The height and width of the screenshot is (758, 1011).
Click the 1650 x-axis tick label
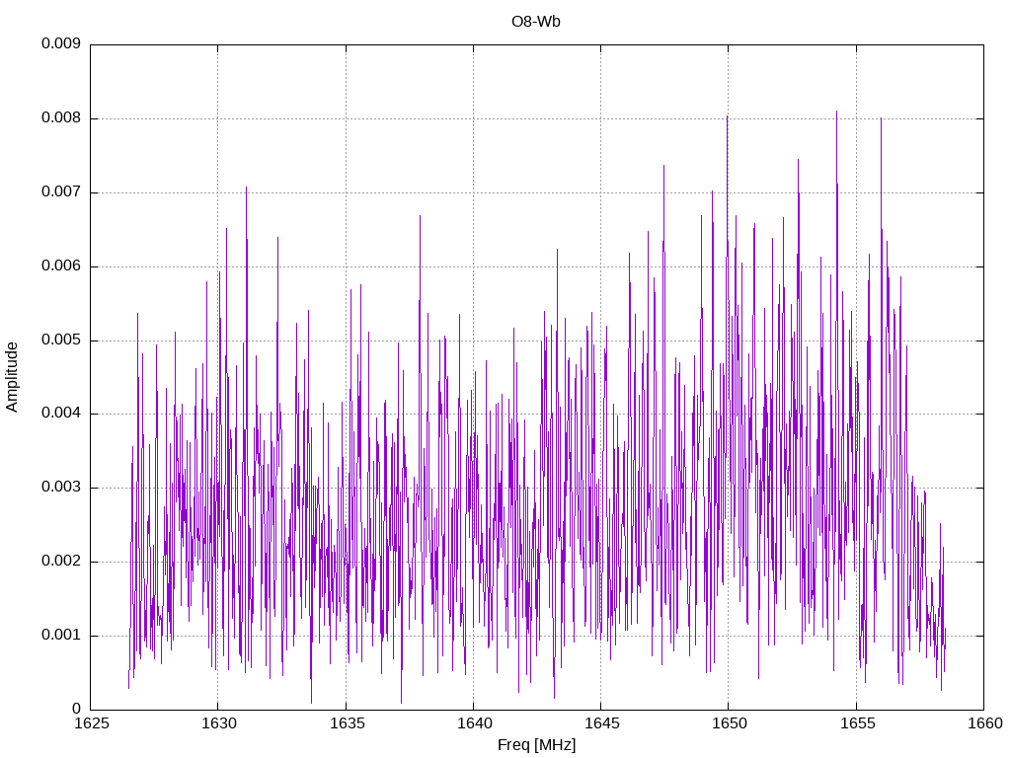pyautogui.click(x=730, y=723)
